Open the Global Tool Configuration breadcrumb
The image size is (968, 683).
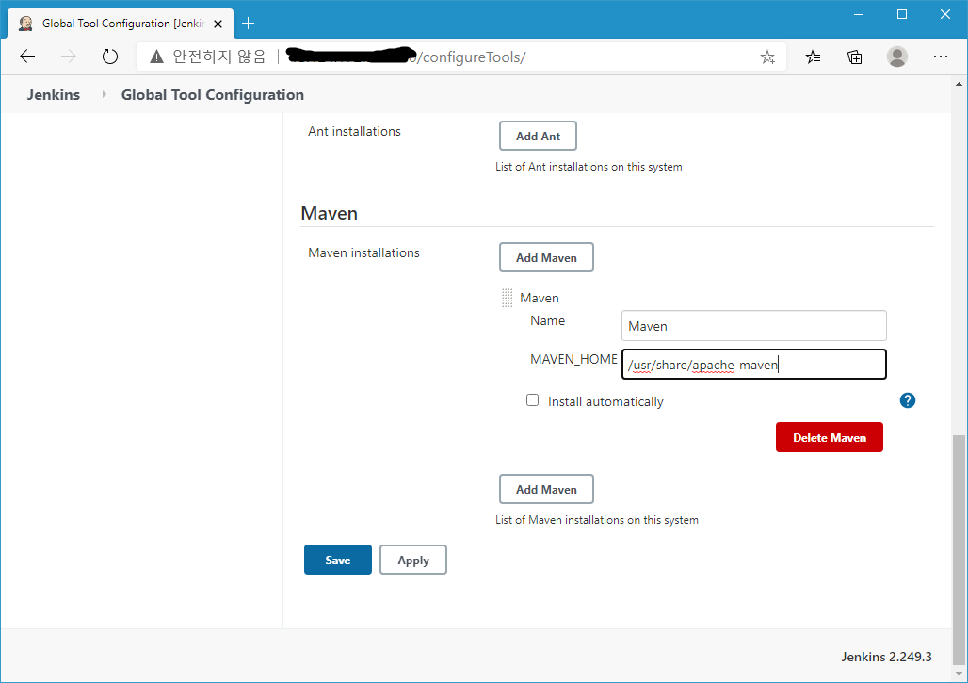click(x=213, y=94)
